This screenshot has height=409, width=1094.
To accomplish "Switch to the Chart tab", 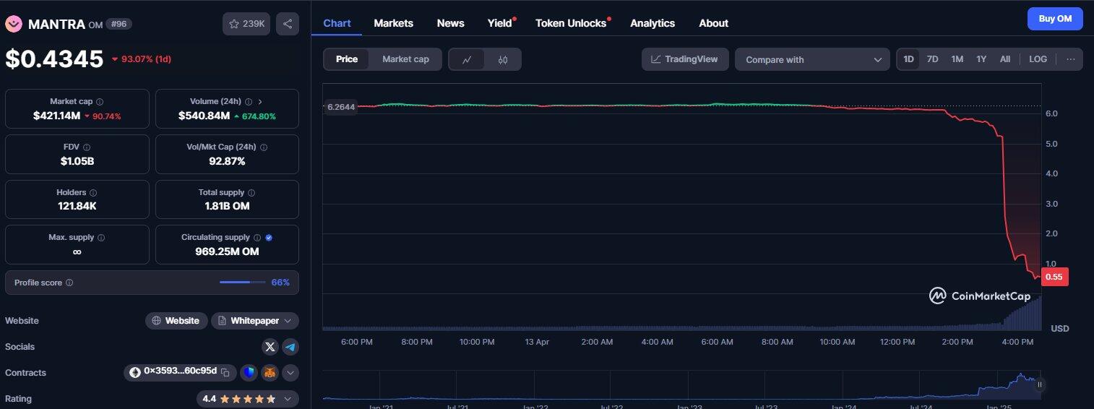I will pyautogui.click(x=337, y=23).
